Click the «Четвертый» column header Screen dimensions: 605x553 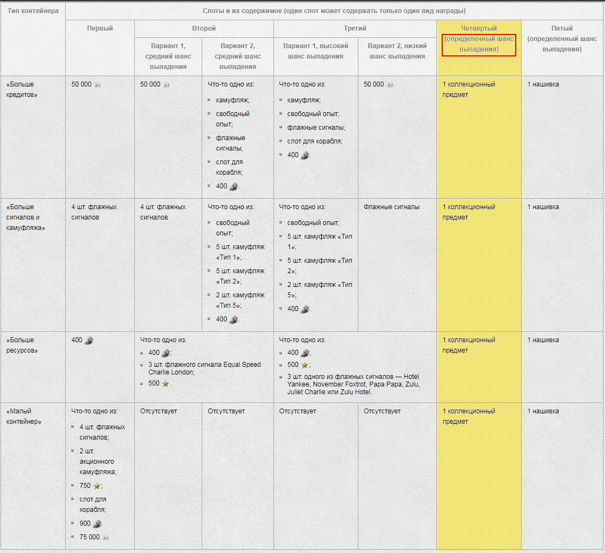478,28
